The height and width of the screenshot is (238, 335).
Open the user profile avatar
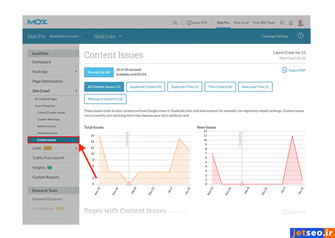pos(300,22)
